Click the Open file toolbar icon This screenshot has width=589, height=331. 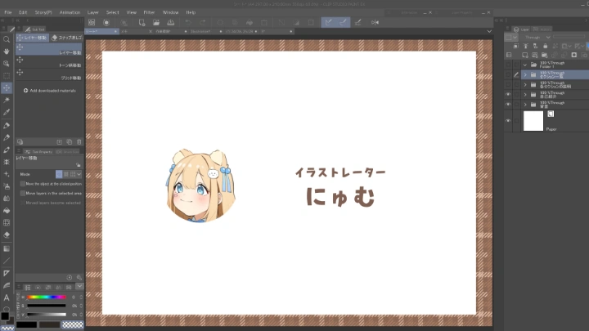pos(156,23)
